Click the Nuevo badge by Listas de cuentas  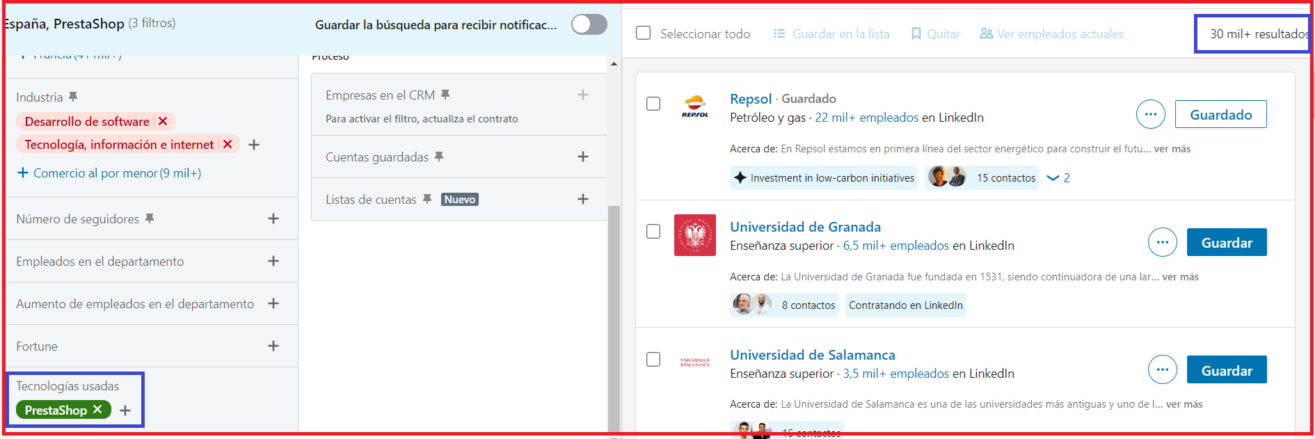[x=460, y=199]
